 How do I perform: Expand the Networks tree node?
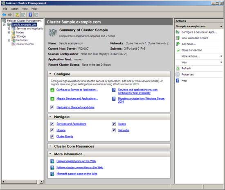(9, 40)
